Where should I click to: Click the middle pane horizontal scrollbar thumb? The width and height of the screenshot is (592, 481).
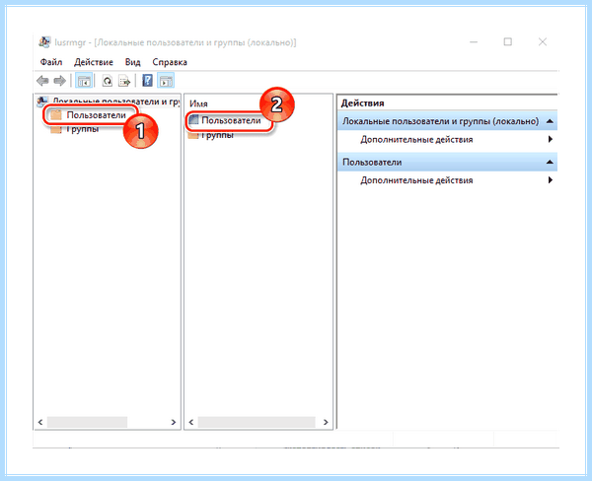pos(257,422)
